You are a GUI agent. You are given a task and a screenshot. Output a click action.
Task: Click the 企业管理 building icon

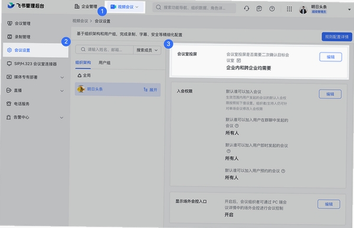[77, 6]
